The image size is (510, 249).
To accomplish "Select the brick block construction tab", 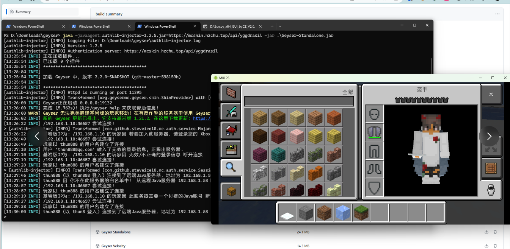I will (231, 93).
